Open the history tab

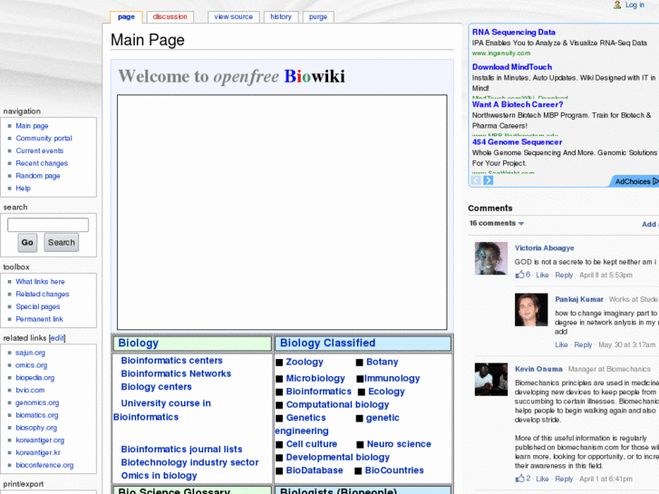(x=281, y=17)
